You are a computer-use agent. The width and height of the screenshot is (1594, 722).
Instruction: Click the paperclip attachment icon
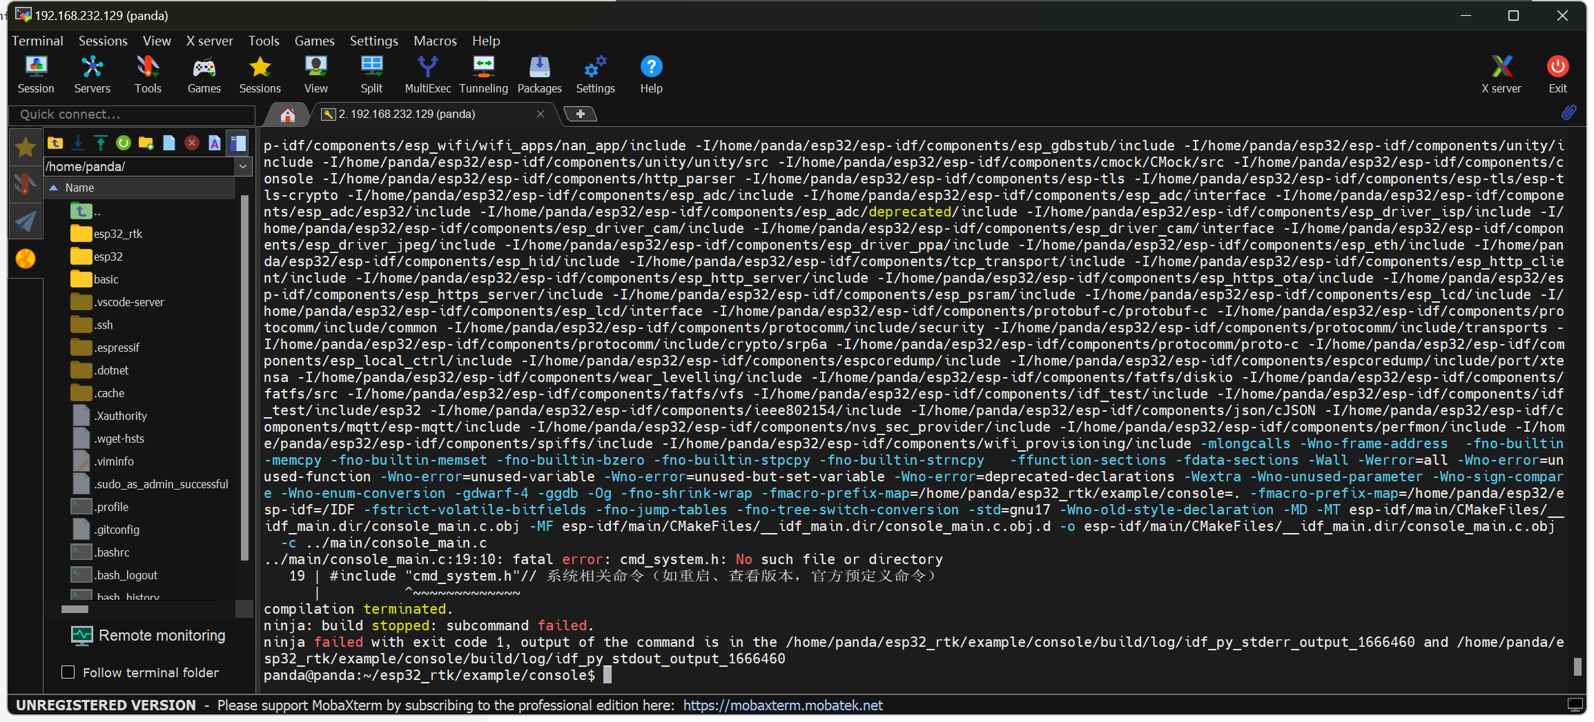1568,112
